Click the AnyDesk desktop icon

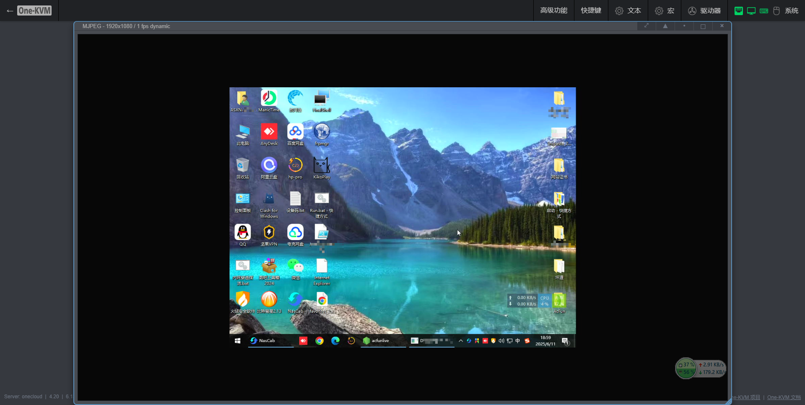point(269,132)
